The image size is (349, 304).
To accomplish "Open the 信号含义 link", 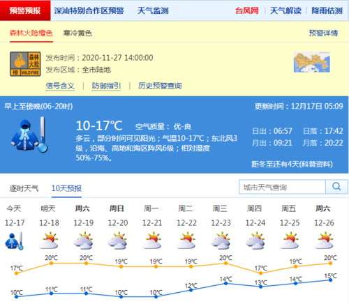I will coord(60,86).
